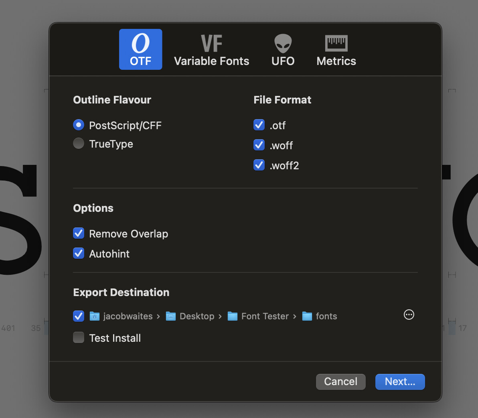
Task: Uncheck the .otf file format
Action: click(259, 125)
